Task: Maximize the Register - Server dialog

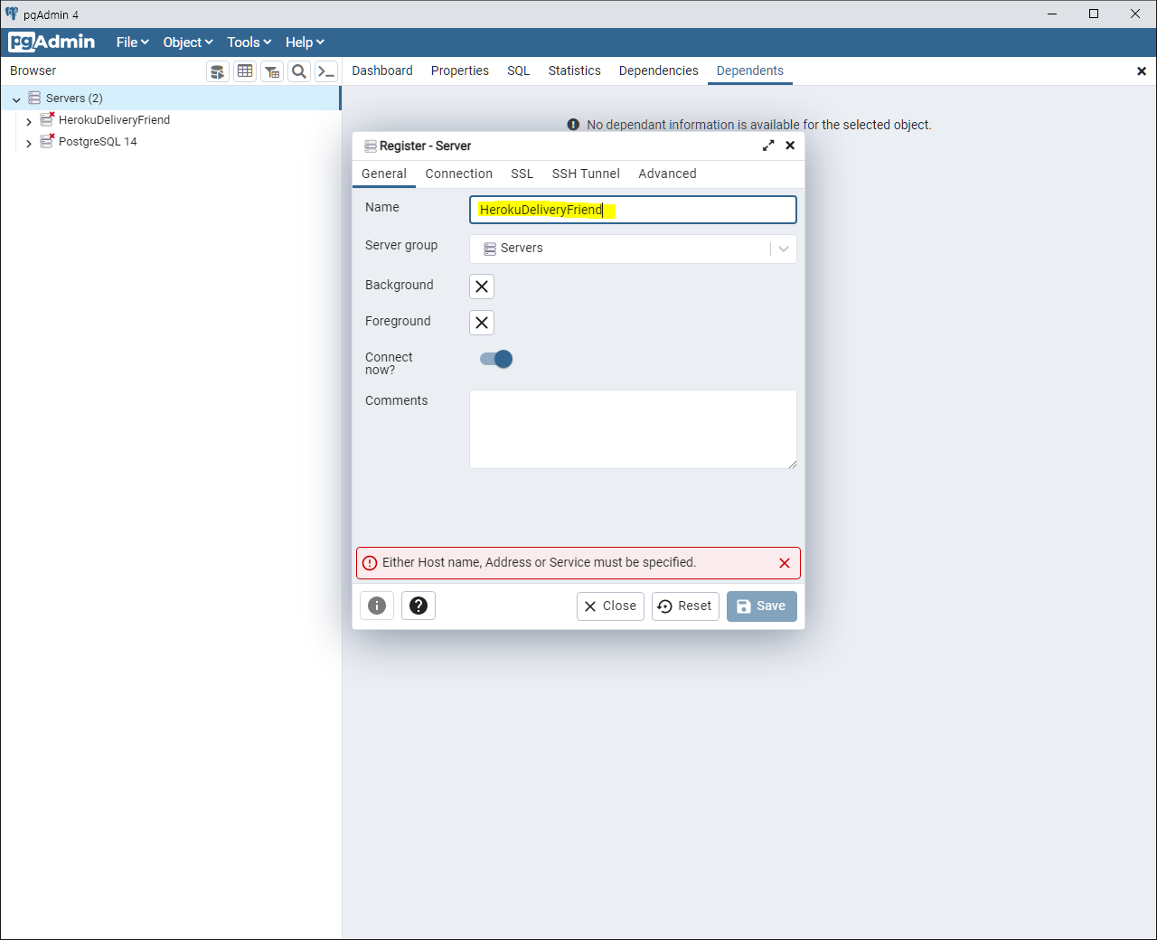Action: pyautogui.click(x=768, y=146)
